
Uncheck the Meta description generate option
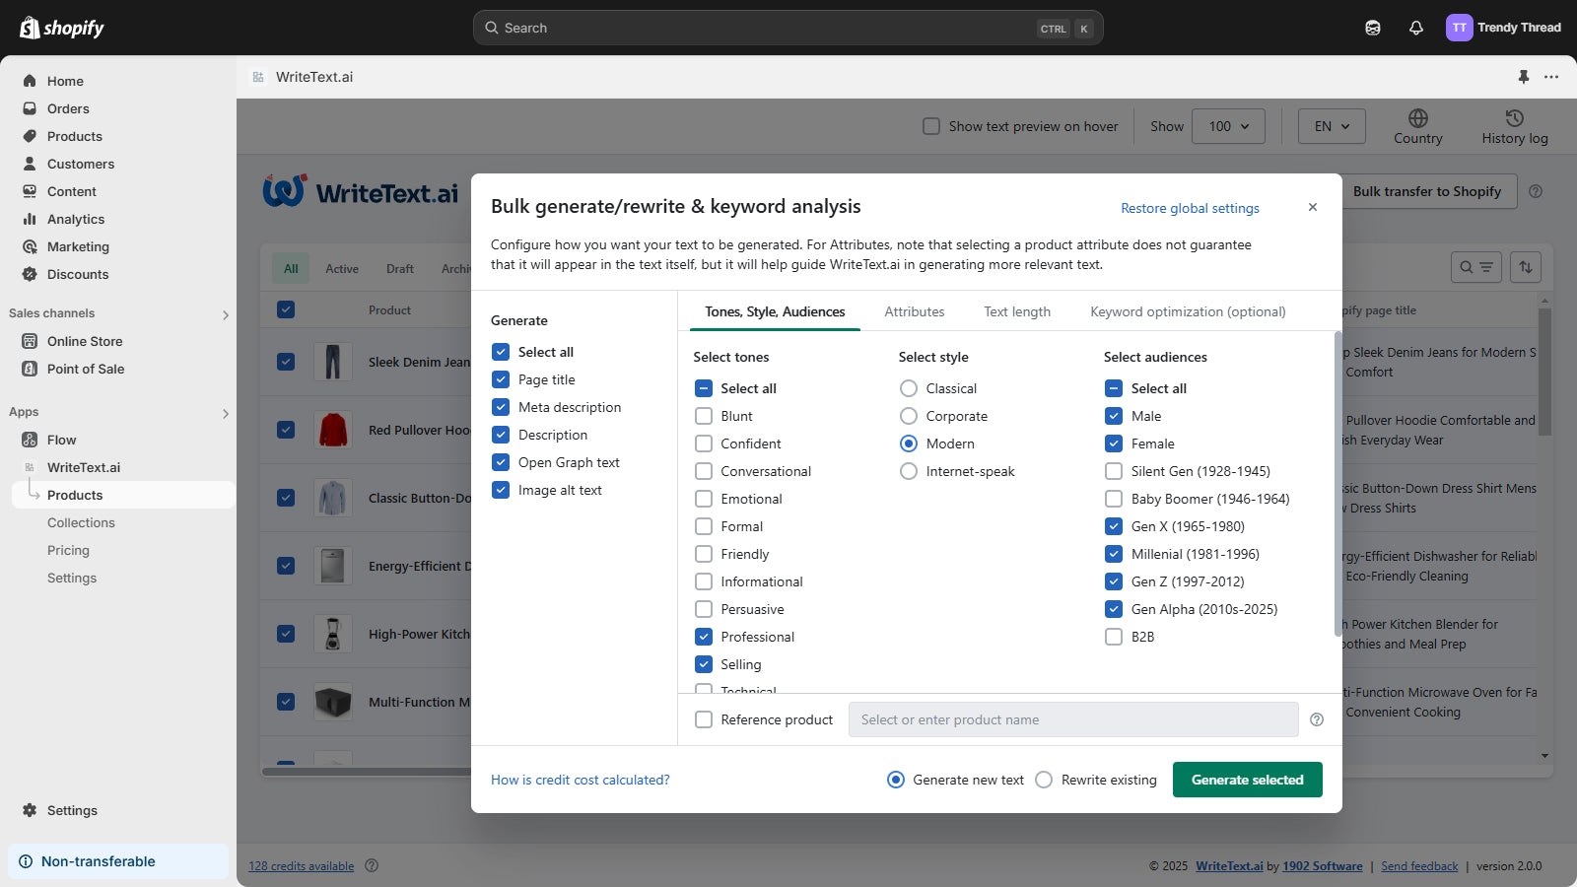pyautogui.click(x=501, y=407)
